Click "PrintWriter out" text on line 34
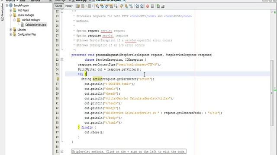 (x=90, y=69)
